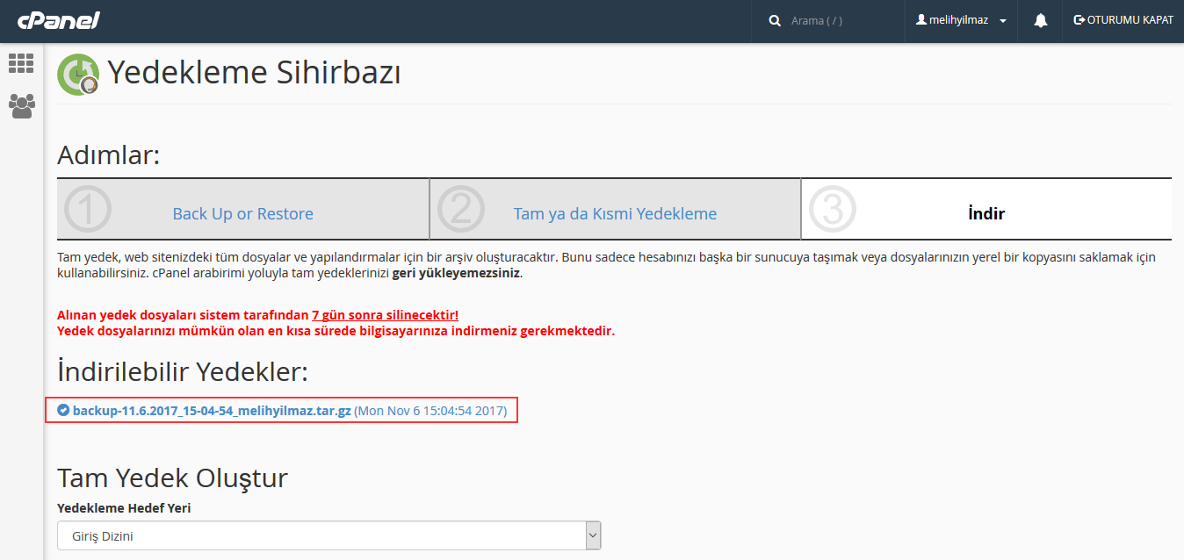The width and height of the screenshot is (1184, 560).
Task: Click the step 2 number circle
Action: pyautogui.click(x=460, y=210)
